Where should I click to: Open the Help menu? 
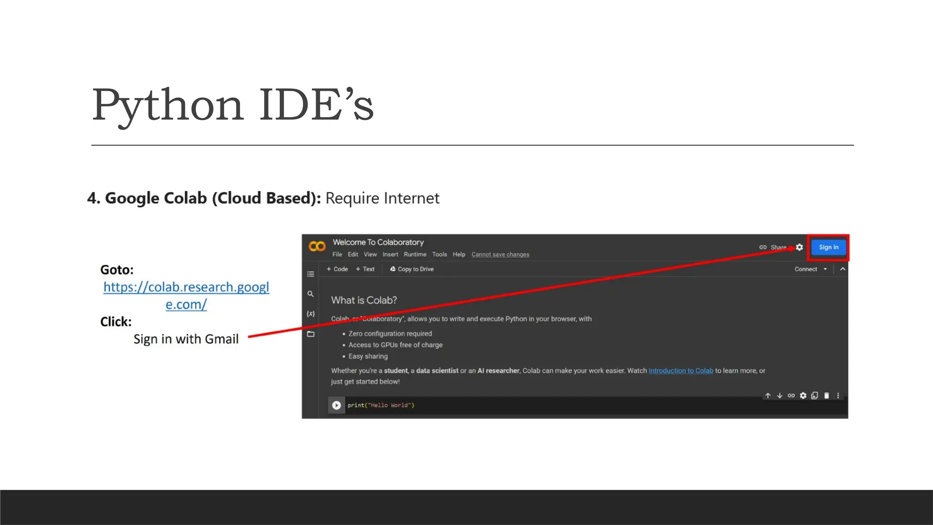point(459,254)
